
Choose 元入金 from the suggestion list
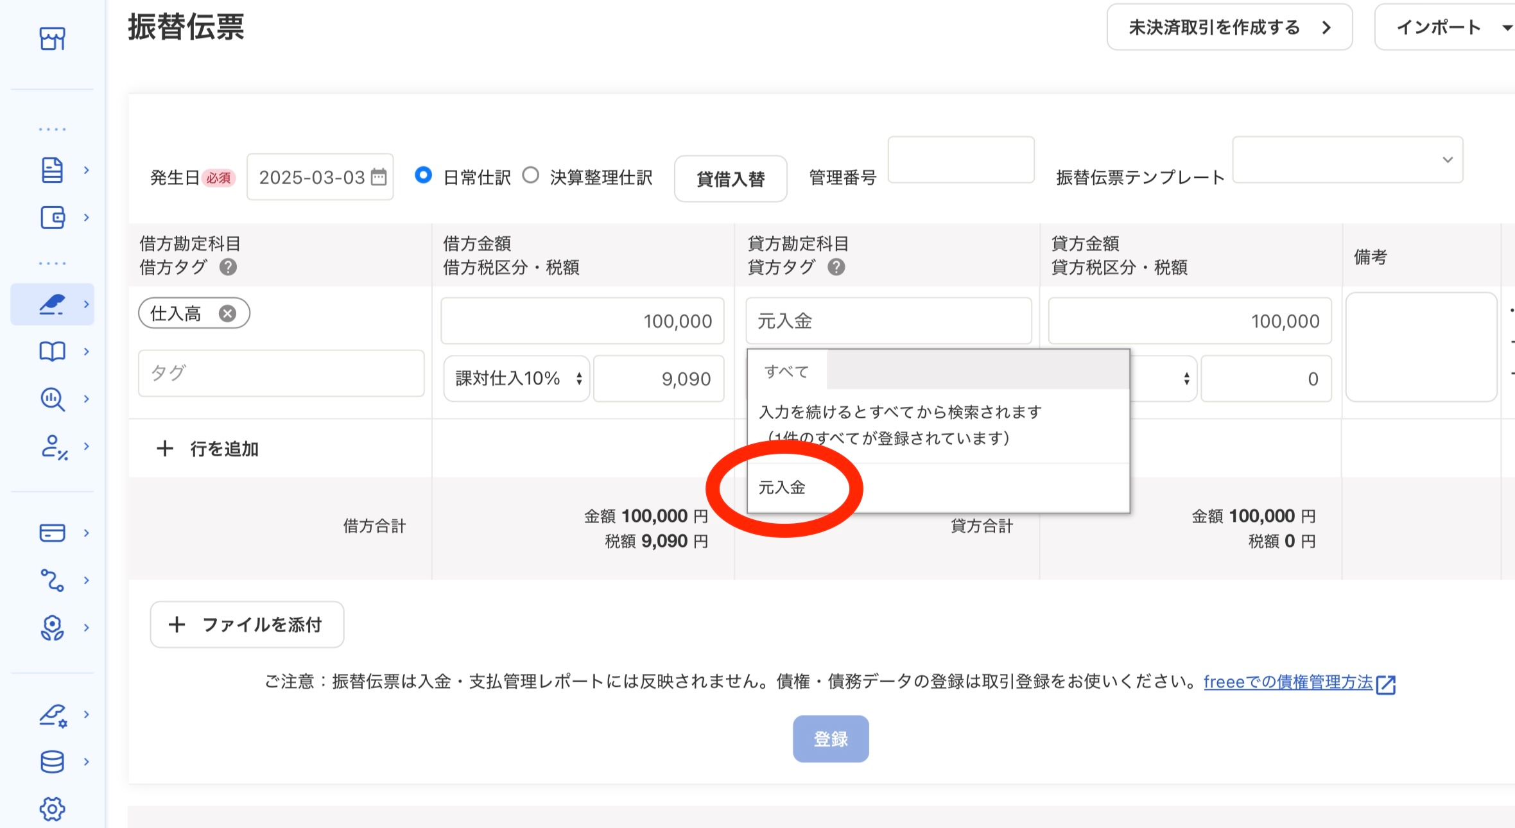coord(782,488)
